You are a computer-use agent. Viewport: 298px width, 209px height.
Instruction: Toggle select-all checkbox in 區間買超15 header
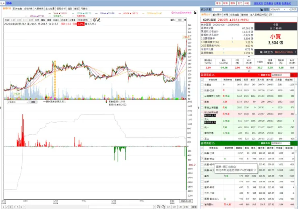(202, 79)
